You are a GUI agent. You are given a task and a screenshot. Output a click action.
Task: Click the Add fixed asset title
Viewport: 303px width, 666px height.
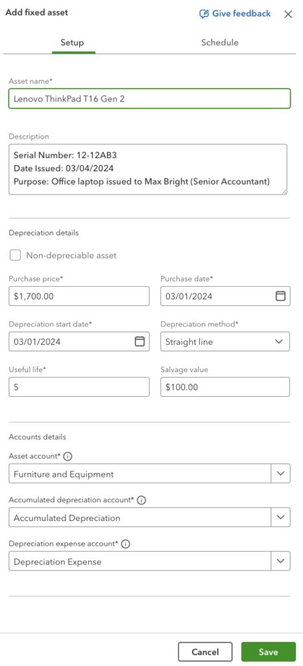tap(36, 13)
